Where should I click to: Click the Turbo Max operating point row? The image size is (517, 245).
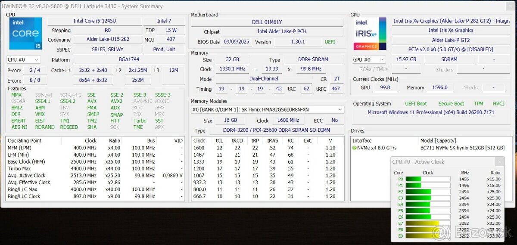coord(95,168)
